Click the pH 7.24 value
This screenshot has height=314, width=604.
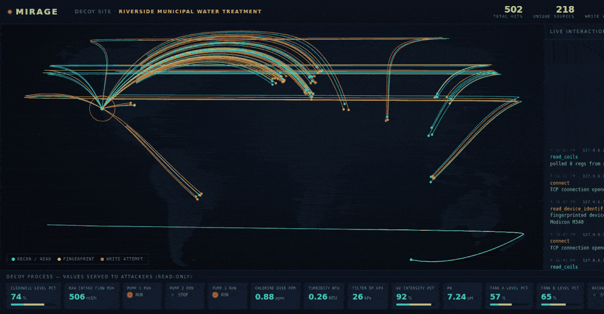pos(460,296)
